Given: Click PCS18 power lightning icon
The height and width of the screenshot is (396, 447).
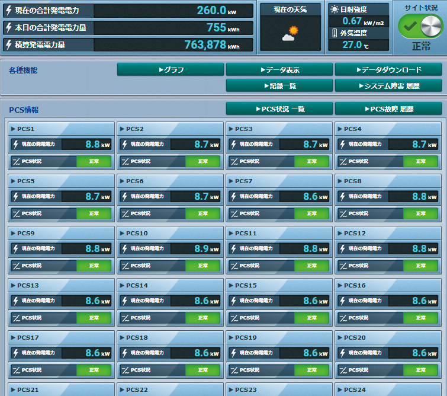Looking at the screenshot, I should point(124,353).
